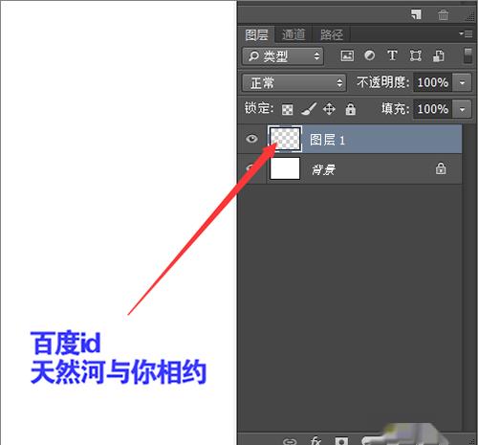
Task: Click the new layer icon at top
Action: tap(416, 14)
